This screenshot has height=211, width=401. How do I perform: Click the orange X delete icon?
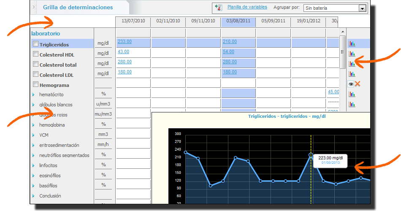pos(358,84)
